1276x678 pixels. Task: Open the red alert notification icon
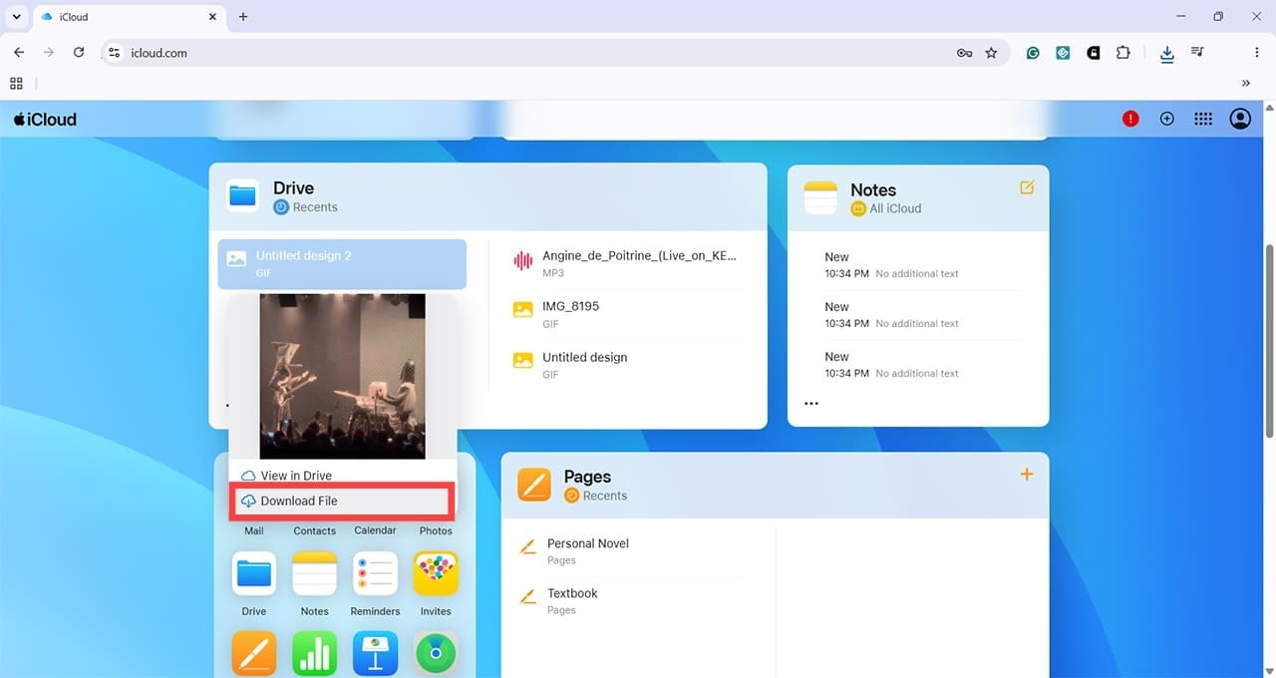pyautogui.click(x=1130, y=119)
